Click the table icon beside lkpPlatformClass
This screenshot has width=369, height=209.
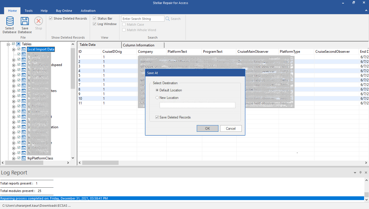point(24,158)
